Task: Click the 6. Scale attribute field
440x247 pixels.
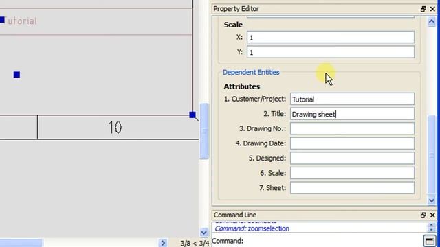Action: tap(352, 173)
